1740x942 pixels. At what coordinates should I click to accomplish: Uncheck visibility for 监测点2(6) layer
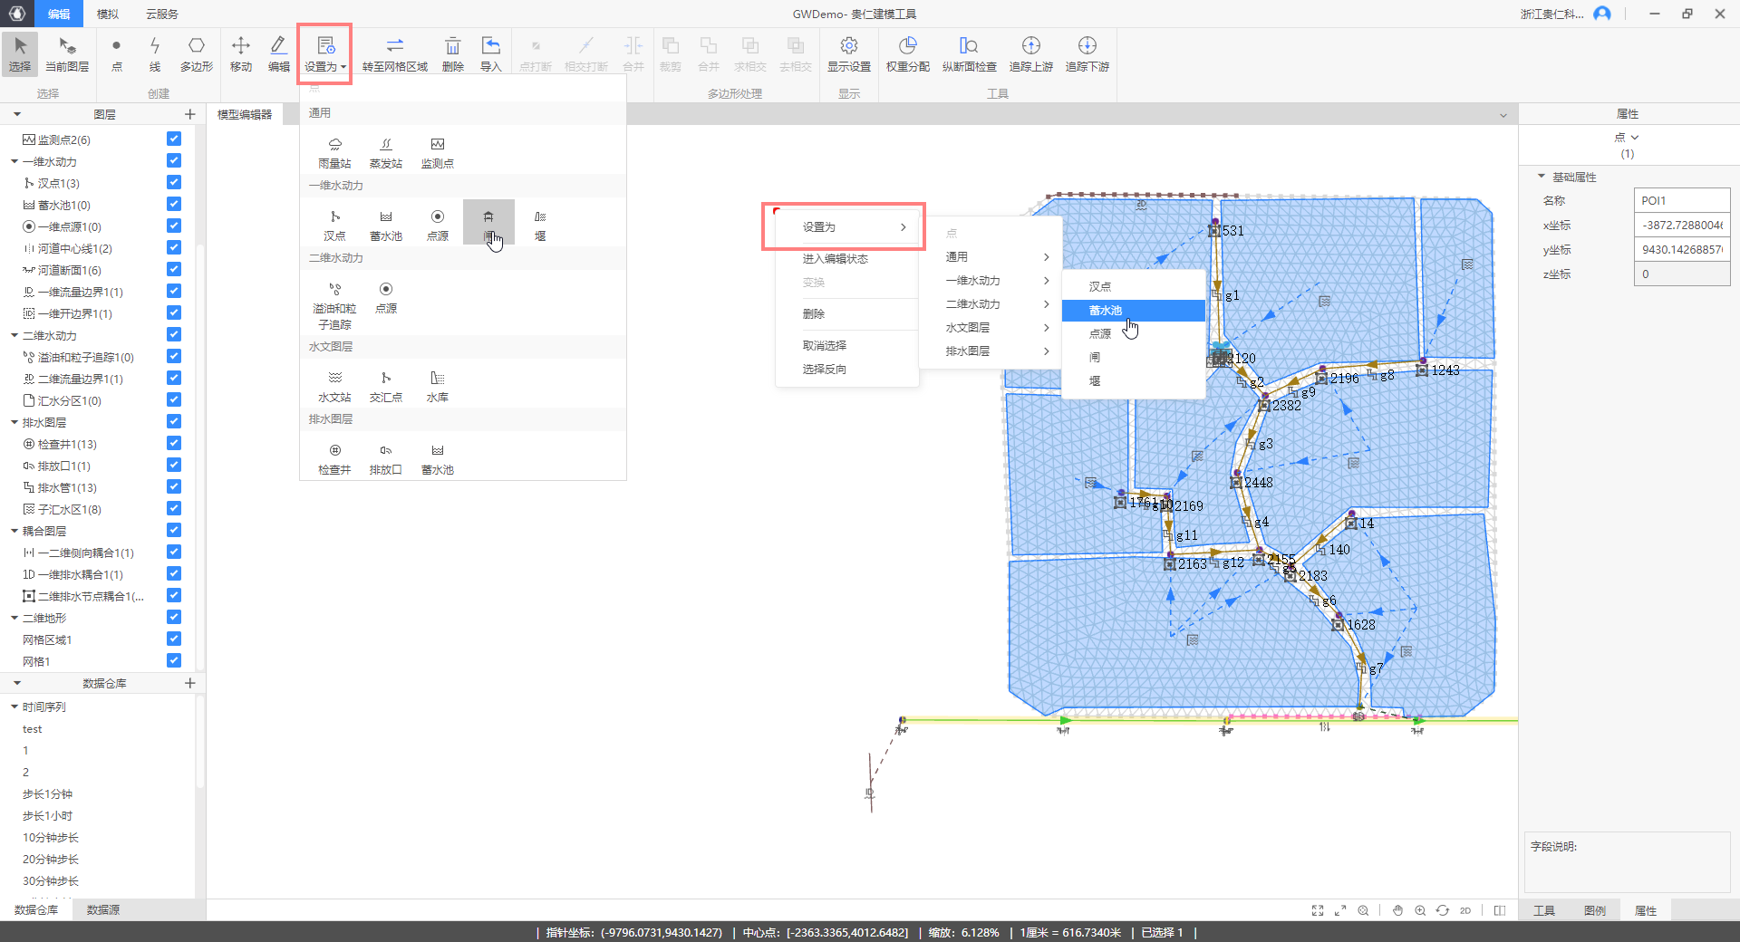tap(174, 139)
